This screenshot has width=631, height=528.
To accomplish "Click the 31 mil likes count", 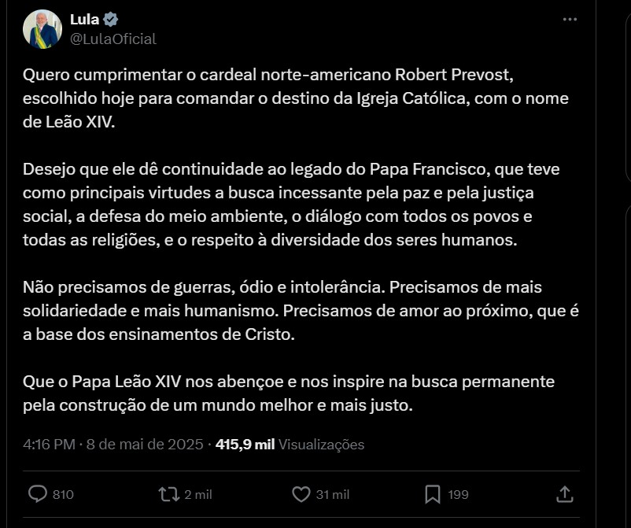I will [x=332, y=495].
